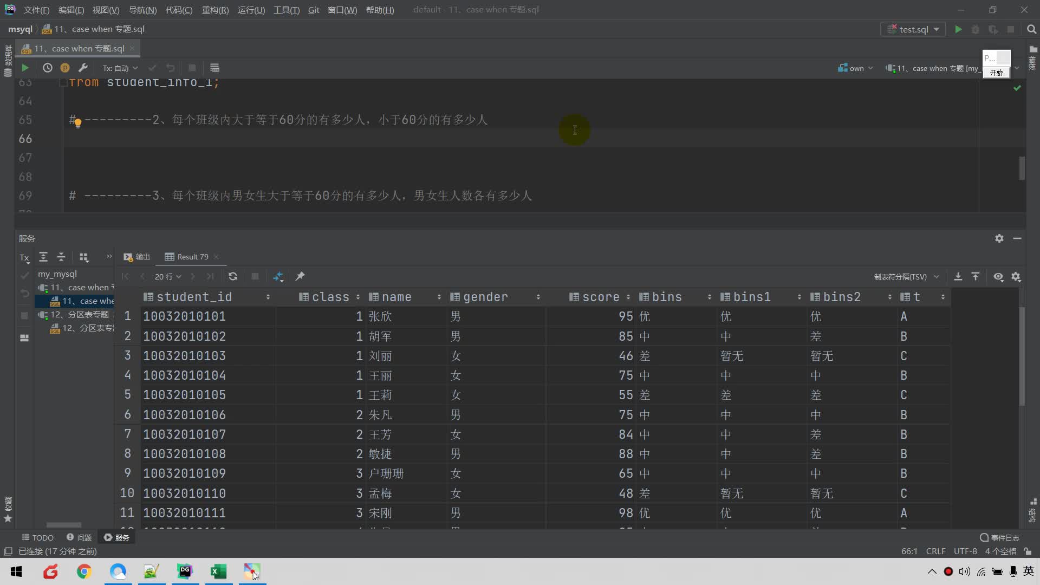Open 重构(R) menu
1040x585 pixels.
pyautogui.click(x=215, y=10)
